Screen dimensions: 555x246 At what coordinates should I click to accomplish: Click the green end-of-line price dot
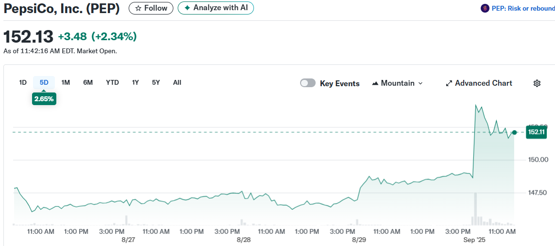pos(514,132)
